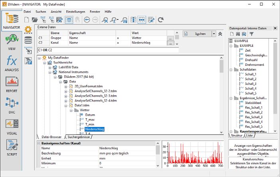The image size is (280, 177).
Task: Open the SCRIPT panel
Action: (x=12, y=148)
